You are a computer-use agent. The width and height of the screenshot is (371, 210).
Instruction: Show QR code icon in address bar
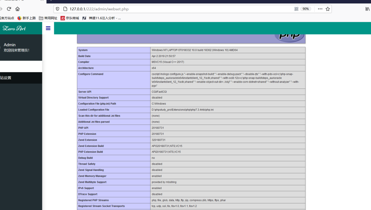[x=296, y=9]
